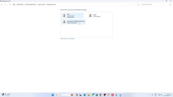Expand chevron after All Control Panel Items
173x97 pixels.
point(37,5)
